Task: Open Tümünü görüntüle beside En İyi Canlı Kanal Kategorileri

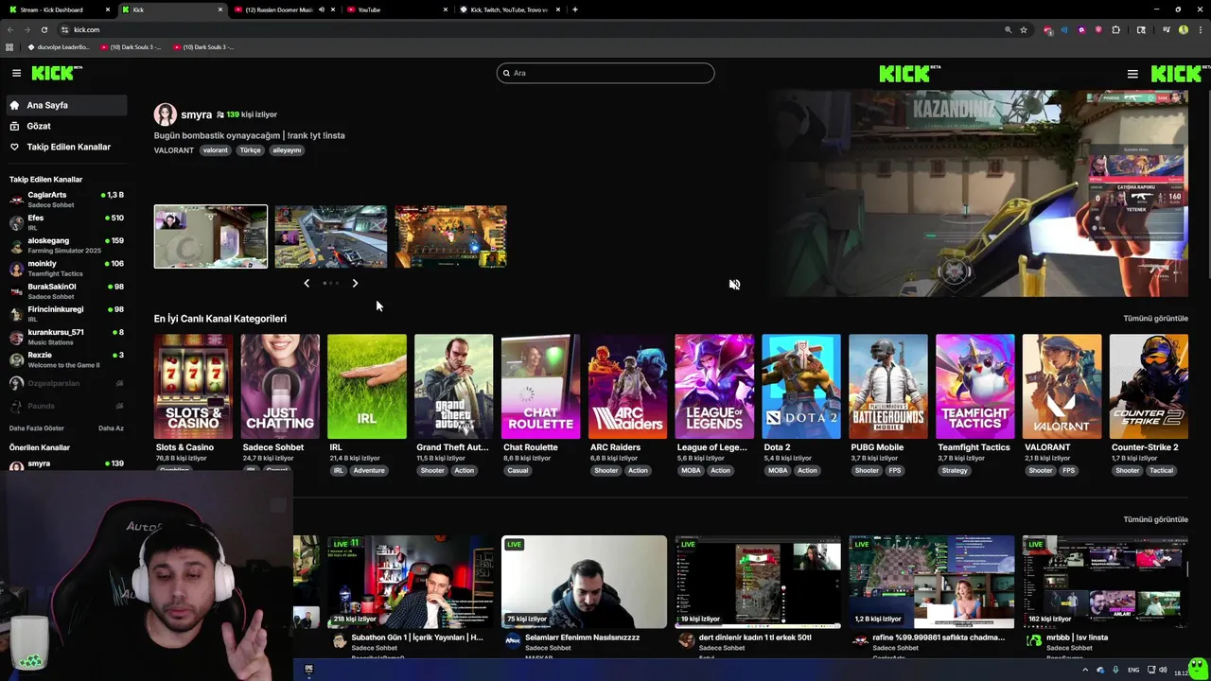Action: click(x=1155, y=319)
